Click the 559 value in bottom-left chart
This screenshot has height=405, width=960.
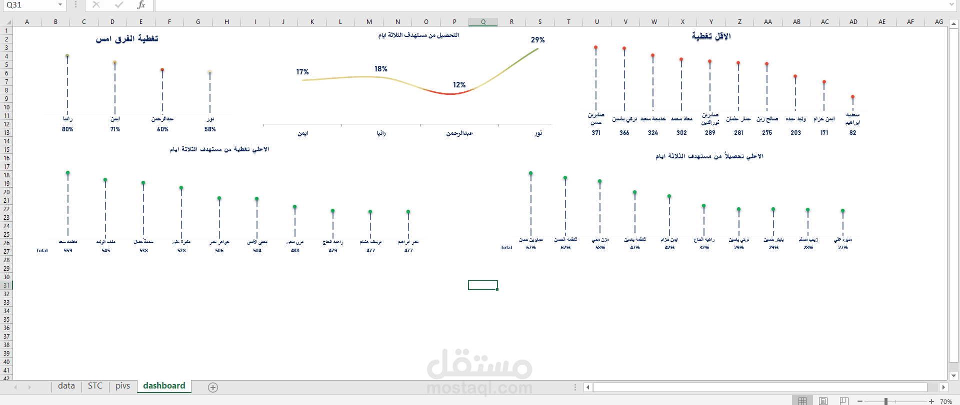(68, 251)
